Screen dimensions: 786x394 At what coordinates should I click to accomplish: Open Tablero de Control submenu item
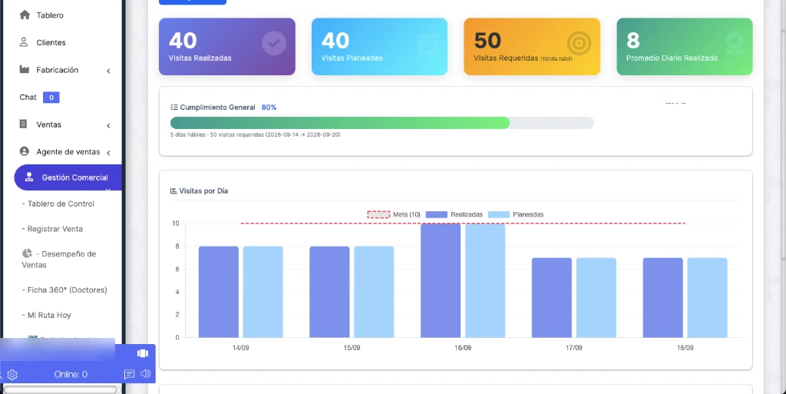click(58, 204)
